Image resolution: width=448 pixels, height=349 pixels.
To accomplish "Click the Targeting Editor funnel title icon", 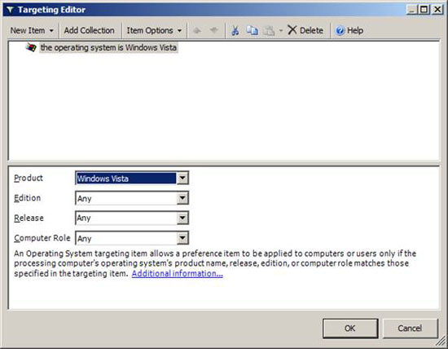I will (10, 10).
